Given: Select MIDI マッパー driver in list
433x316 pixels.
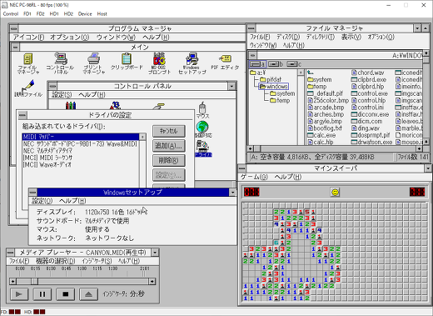Looking at the screenshot, I should point(81,137).
